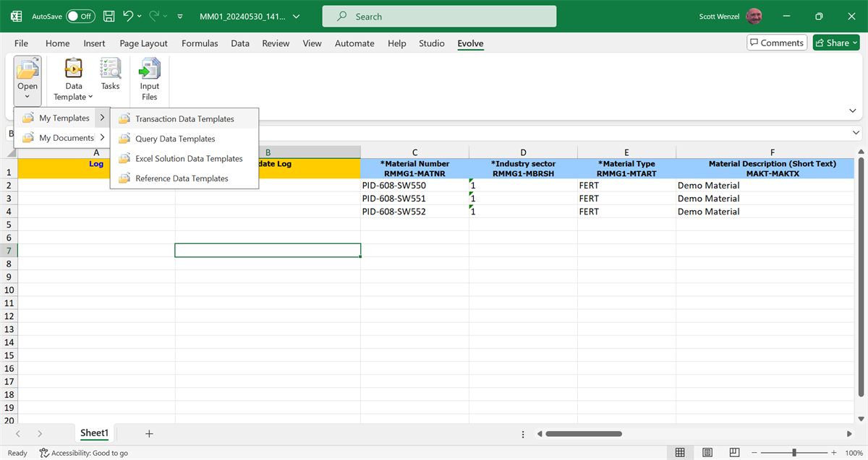This screenshot has height=460, width=868.
Task: Click into the Search box
Action: pos(439,17)
